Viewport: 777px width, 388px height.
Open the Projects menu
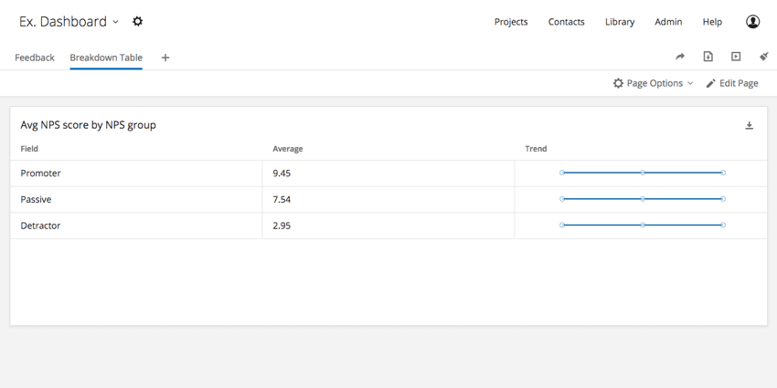(x=511, y=22)
